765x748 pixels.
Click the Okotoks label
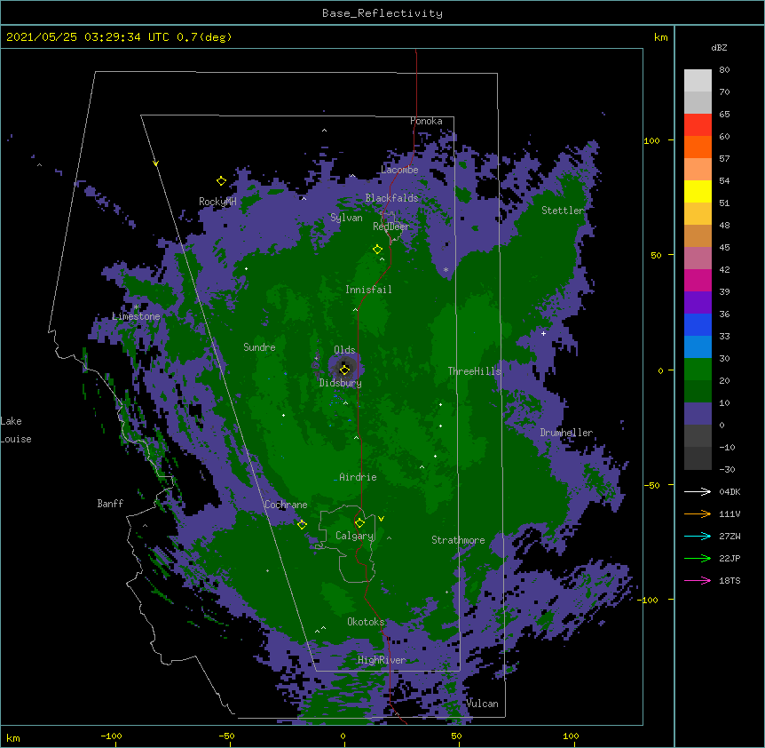[x=366, y=622]
